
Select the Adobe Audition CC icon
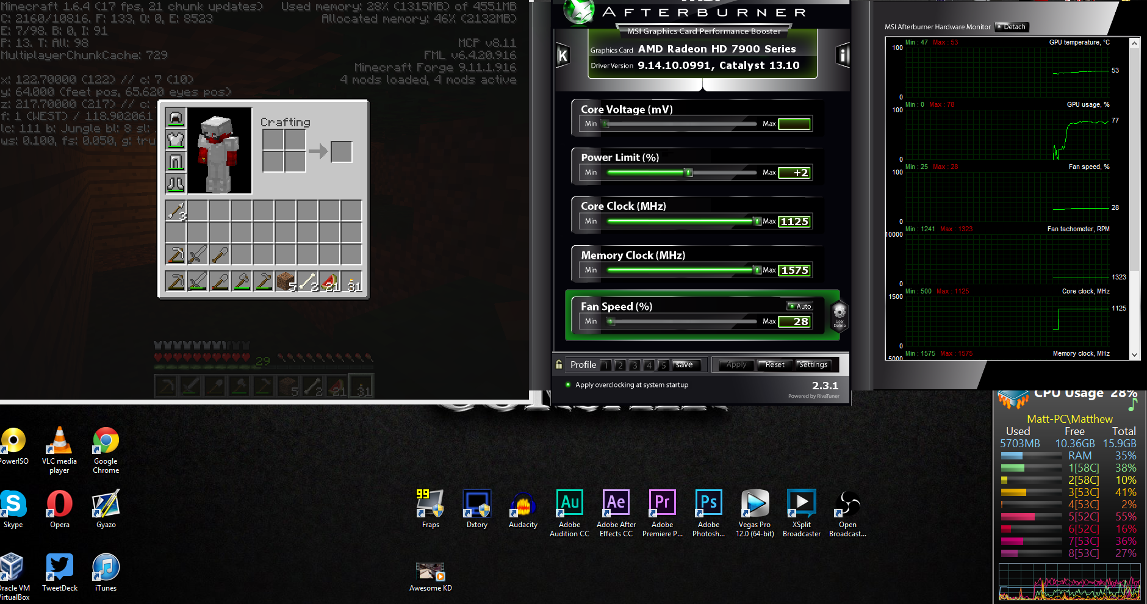click(x=569, y=514)
